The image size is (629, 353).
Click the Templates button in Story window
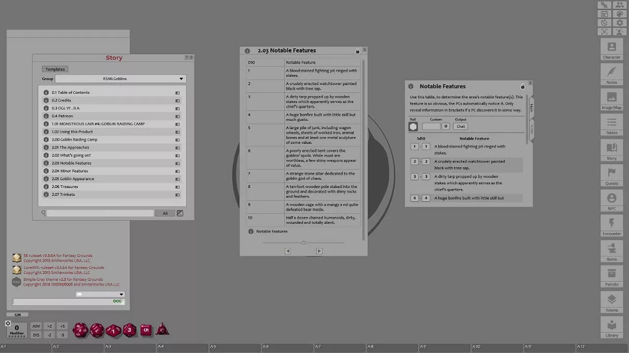55,69
